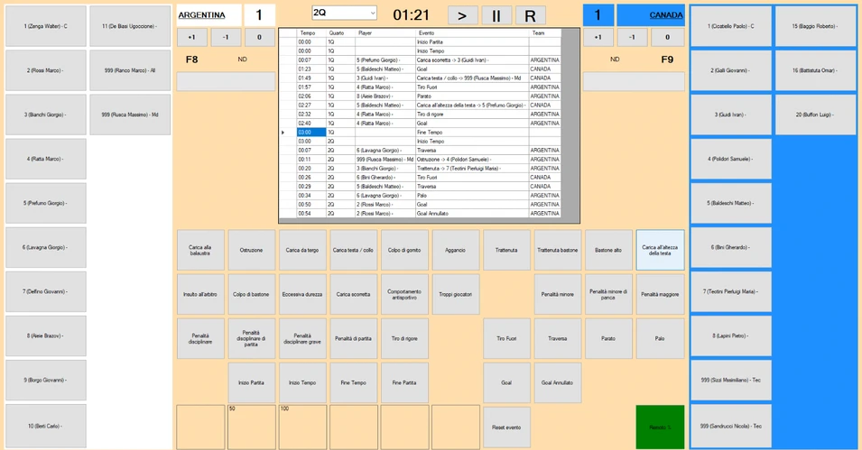Zero Argentina's score with the 0 button
862x450 pixels.
point(259,37)
